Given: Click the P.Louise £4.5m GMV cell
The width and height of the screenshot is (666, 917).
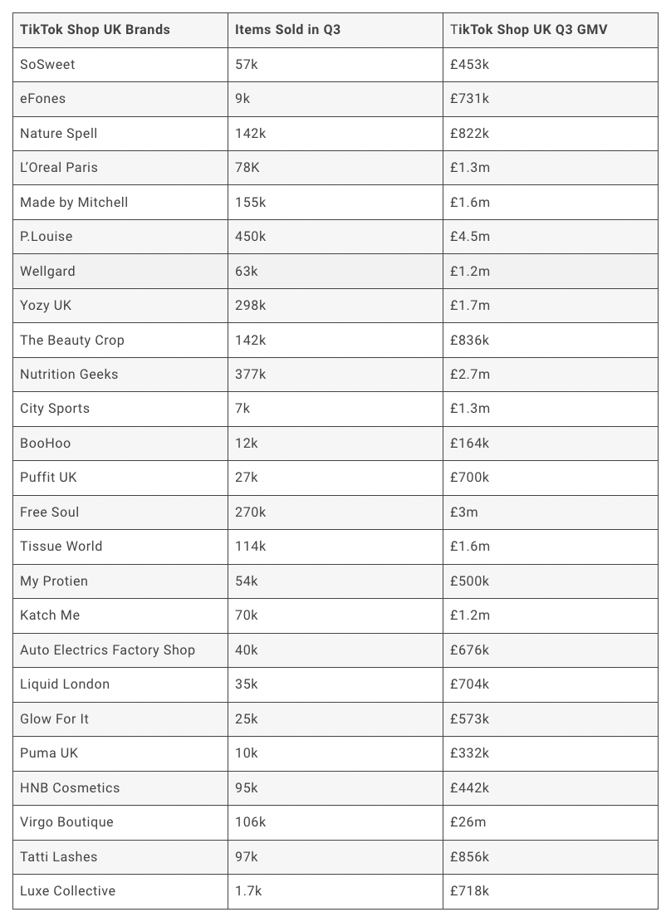Looking at the screenshot, I should [470, 237].
